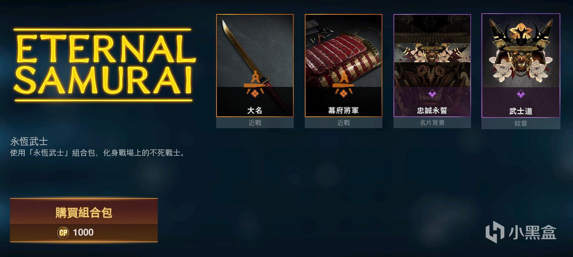Click the 永恆武士 bundle name heading
The width and height of the screenshot is (573, 257).
(x=29, y=141)
